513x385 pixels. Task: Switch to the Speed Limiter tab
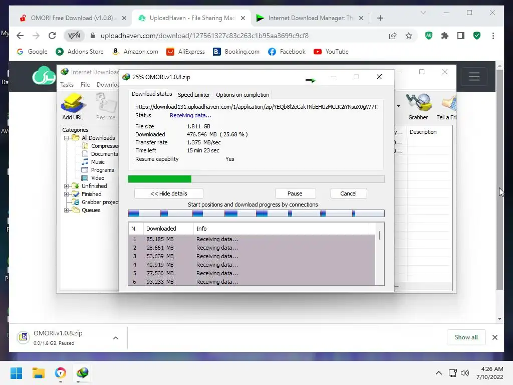pyautogui.click(x=194, y=95)
